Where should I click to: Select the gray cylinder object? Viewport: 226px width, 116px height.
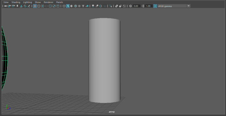104,60
